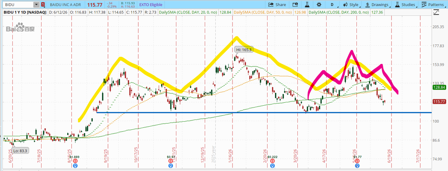Click the Lo: 83.3 price bubble
The height and width of the screenshot is (171, 448).
point(21,150)
